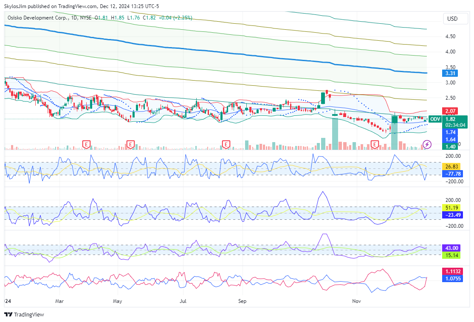Click the red 2.07 price label

pos(450,111)
